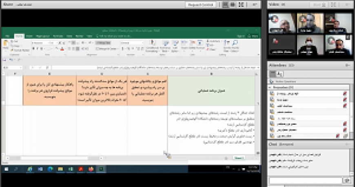Click the Wrap Text button

(103, 43)
